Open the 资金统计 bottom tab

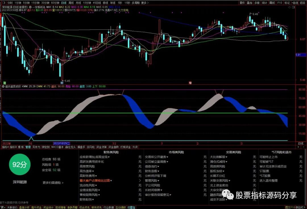[x=48, y=207]
